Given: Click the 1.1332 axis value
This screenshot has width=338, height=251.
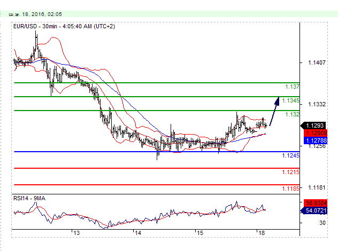Looking at the screenshot, I should pyautogui.click(x=317, y=104).
